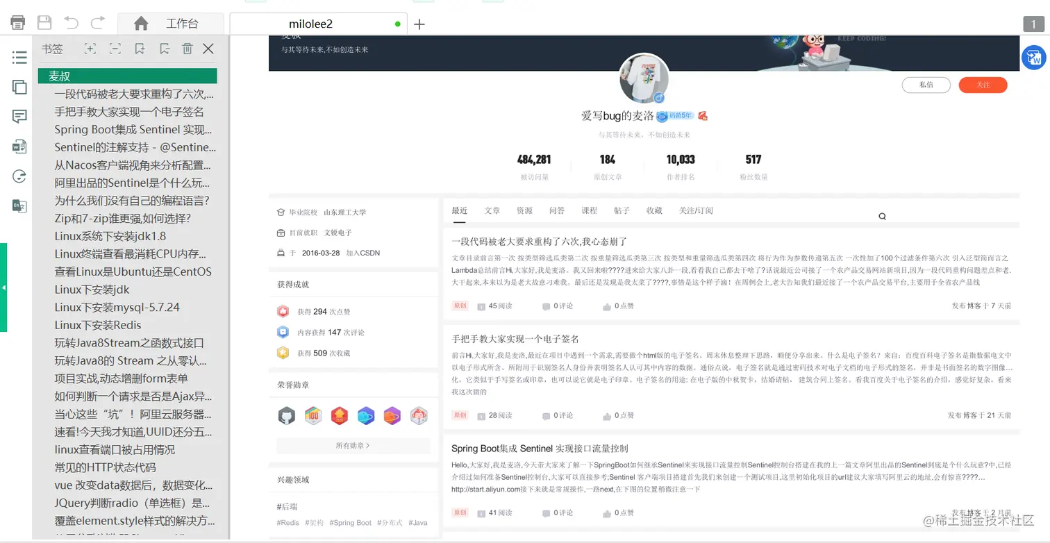This screenshot has width=1050, height=543.
Task: Click the search magnifier icon in the tab row
Action: point(882,217)
